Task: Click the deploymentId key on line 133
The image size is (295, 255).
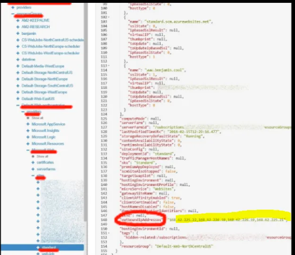Action: (134, 154)
